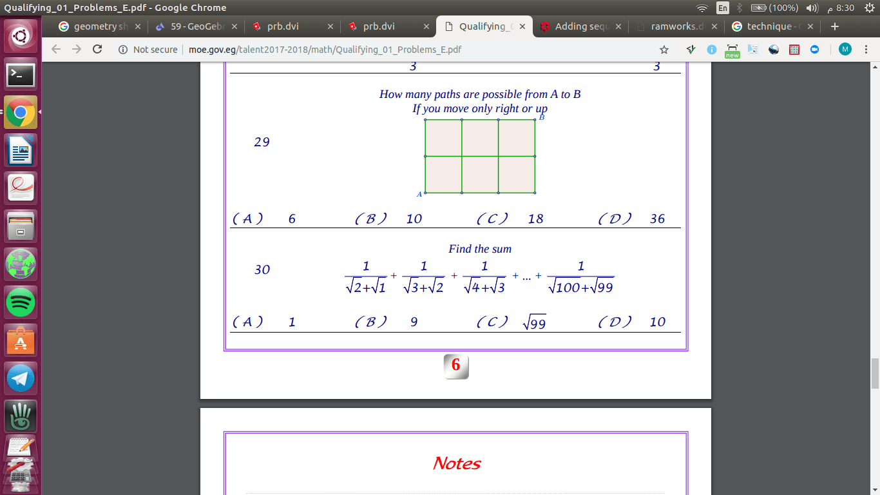The width and height of the screenshot is (880, 495).
Task: Click question 30 option (B) 9
Action: tap(387, 322)
